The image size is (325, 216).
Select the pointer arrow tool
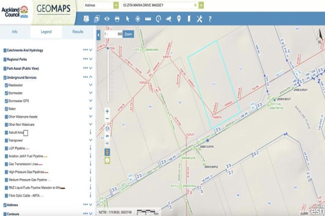[x=127, y=19]
